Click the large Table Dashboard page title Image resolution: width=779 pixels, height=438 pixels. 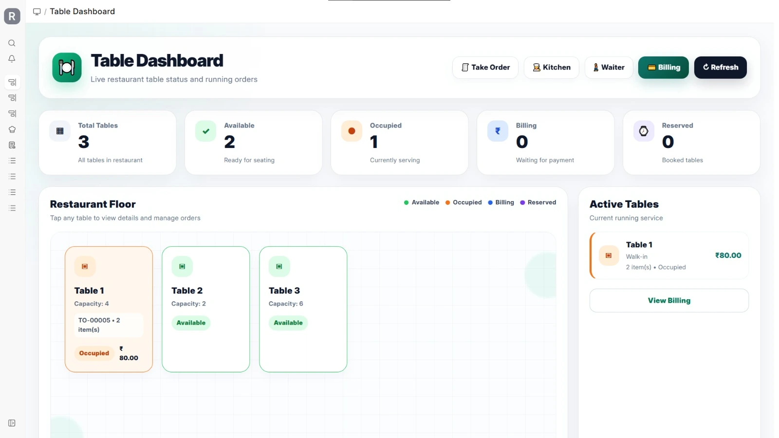tap(157, 61)
